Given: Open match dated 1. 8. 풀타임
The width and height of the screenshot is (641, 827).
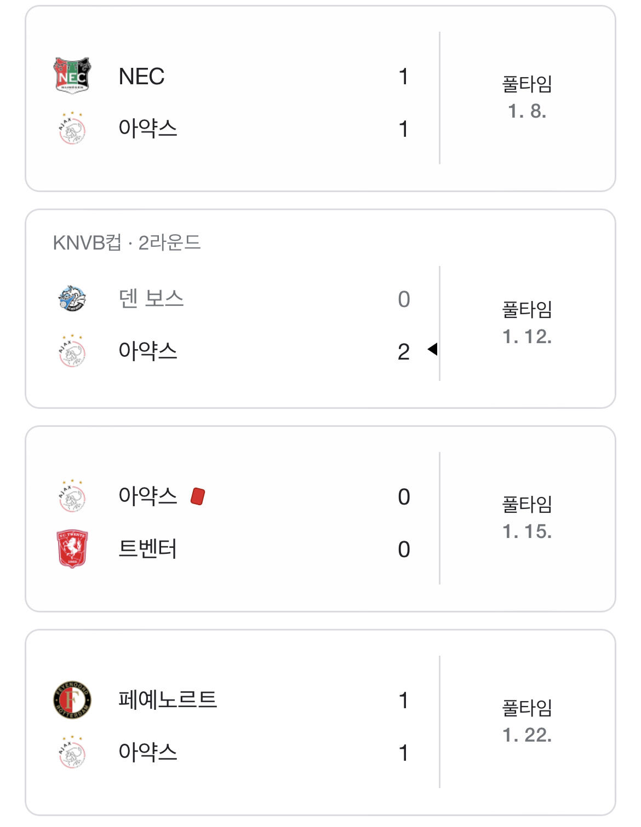Looking at the screenshot, I should pos(527,97).
